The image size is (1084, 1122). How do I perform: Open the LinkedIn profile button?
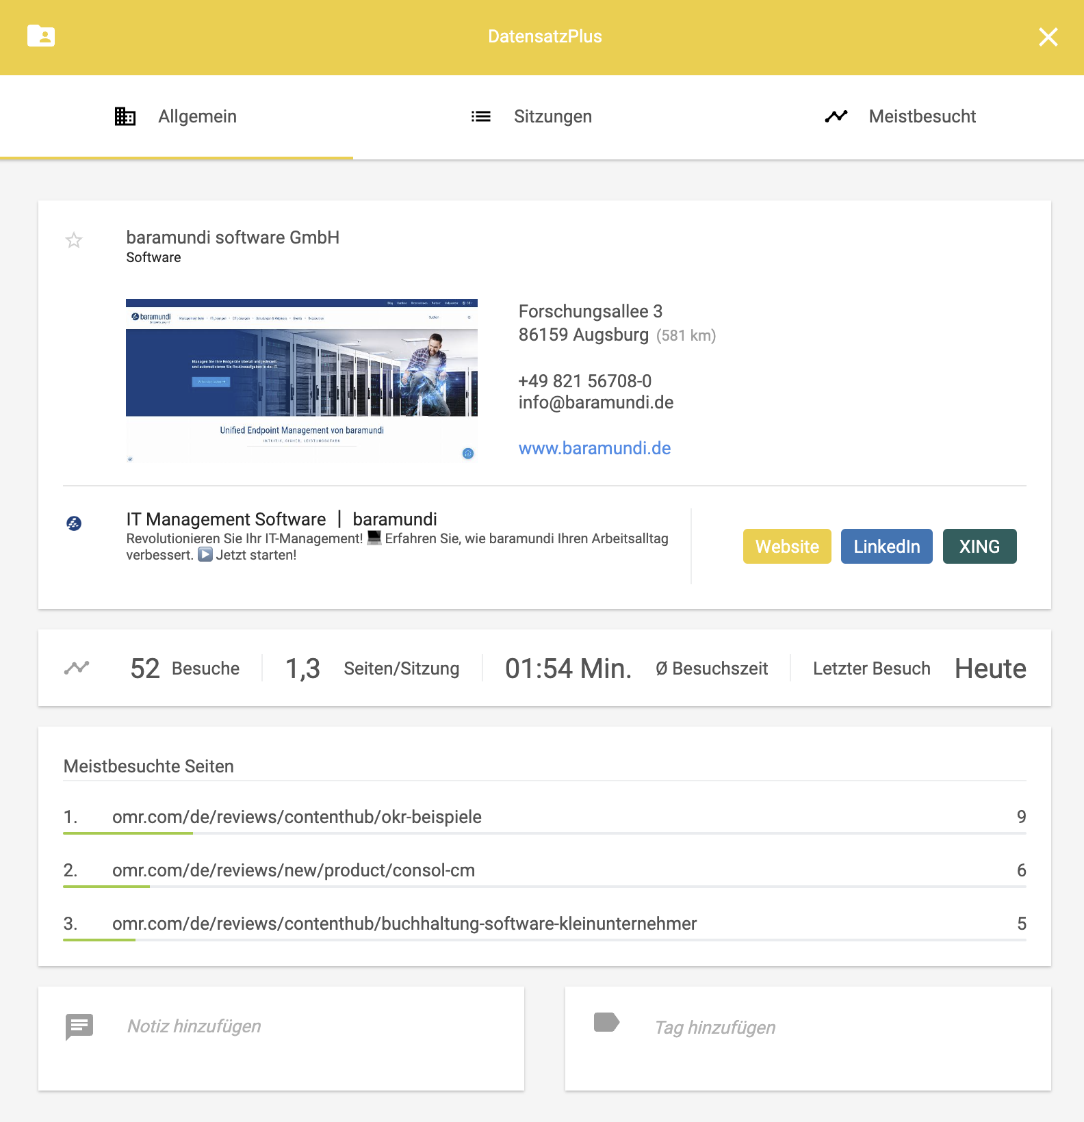(886, 547)
